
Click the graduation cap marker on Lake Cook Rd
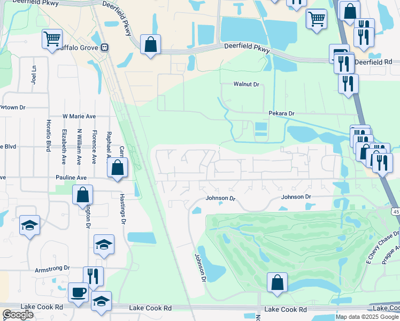(x=101, y=301)
